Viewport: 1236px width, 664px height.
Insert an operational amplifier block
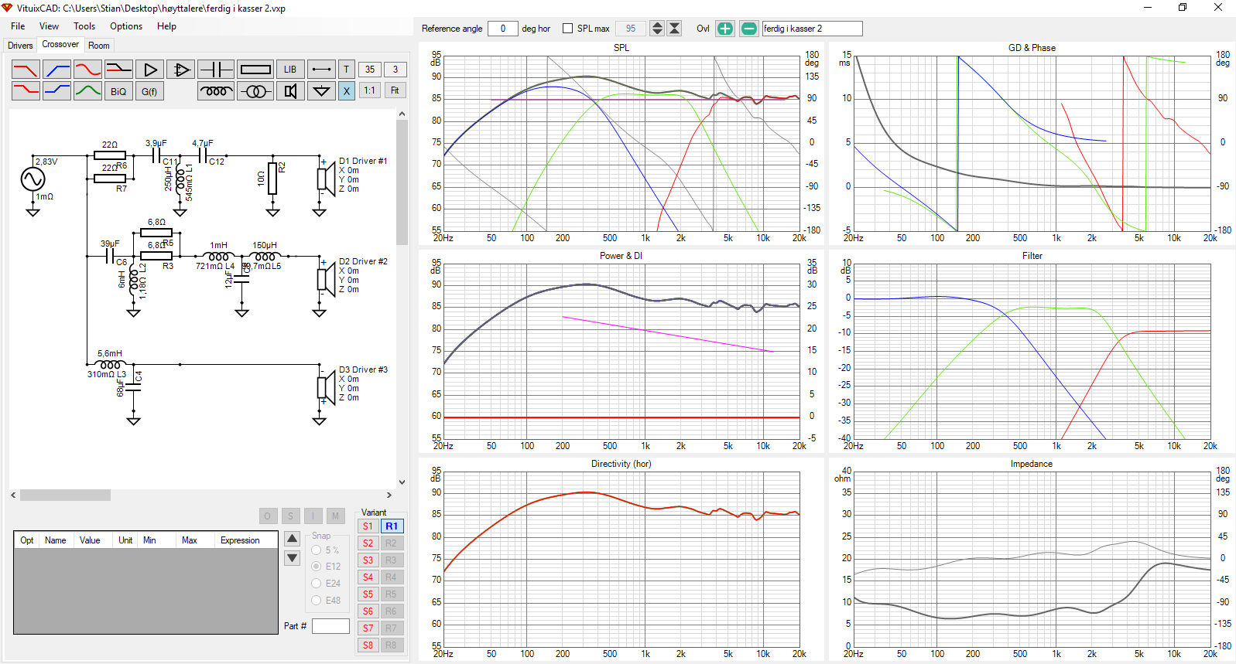point(180,70)
